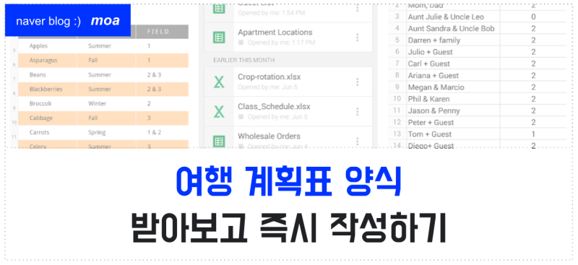
Task: Click row number 8 beside Ariana + Guest
Action: [397, 76]
